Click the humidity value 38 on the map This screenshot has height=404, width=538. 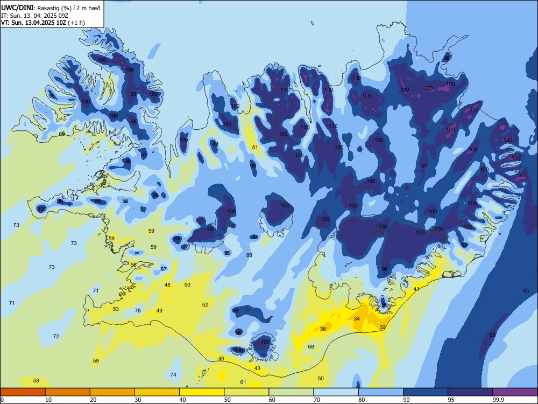(323, 329)
